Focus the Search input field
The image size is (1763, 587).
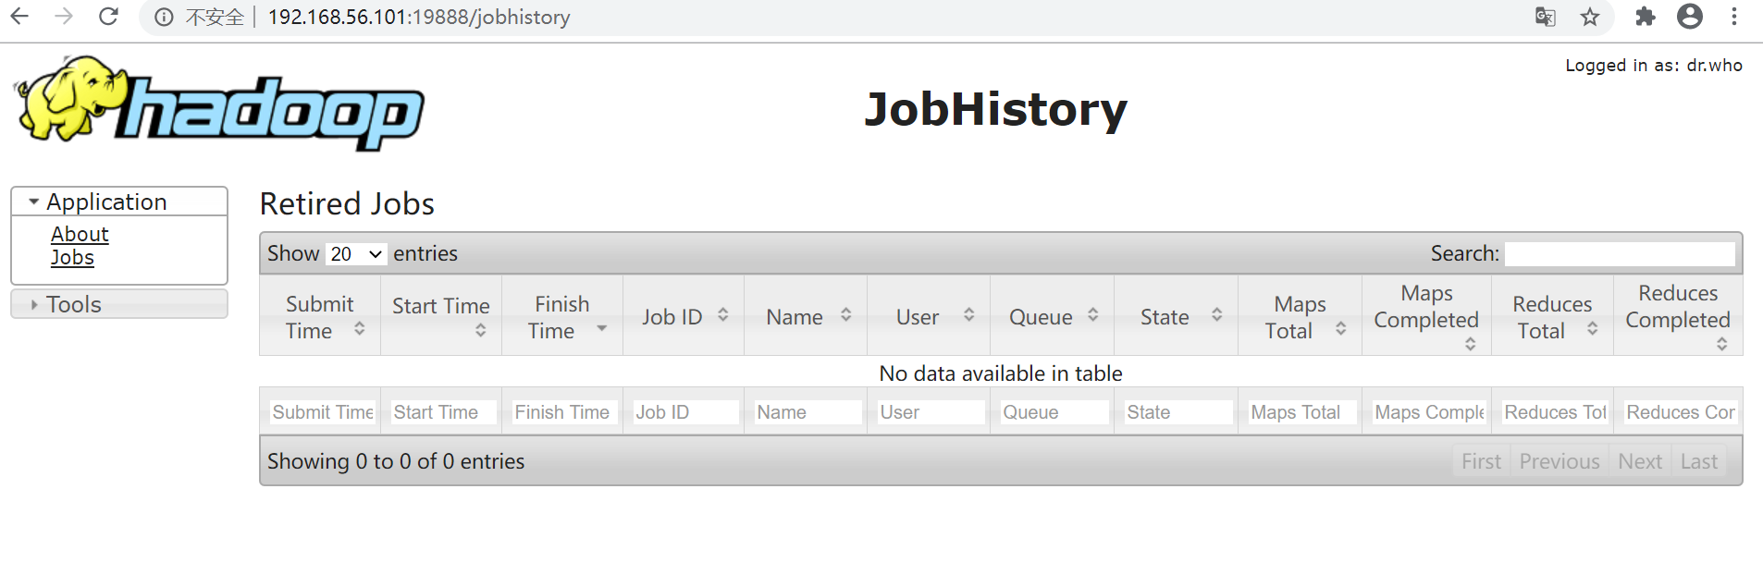1620,253
